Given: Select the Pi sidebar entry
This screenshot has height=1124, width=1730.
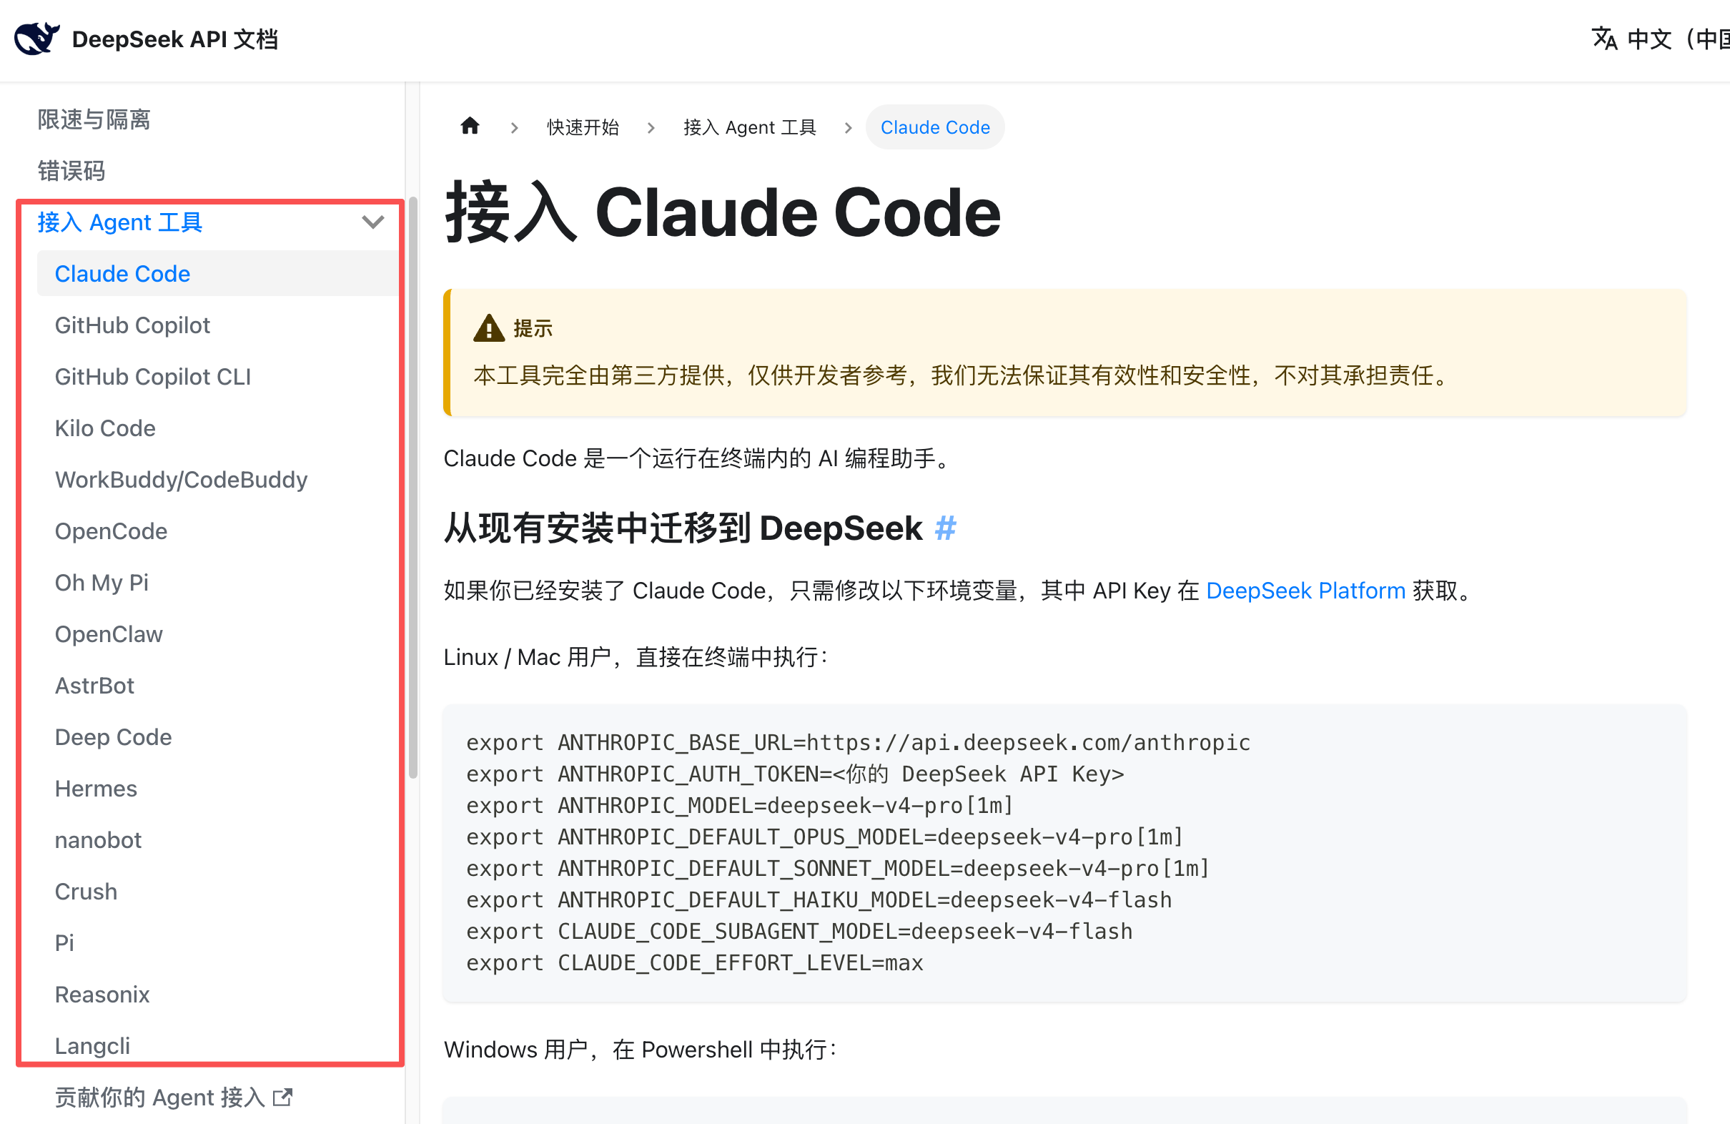Looking at the screenshot, I should point(64,943).
